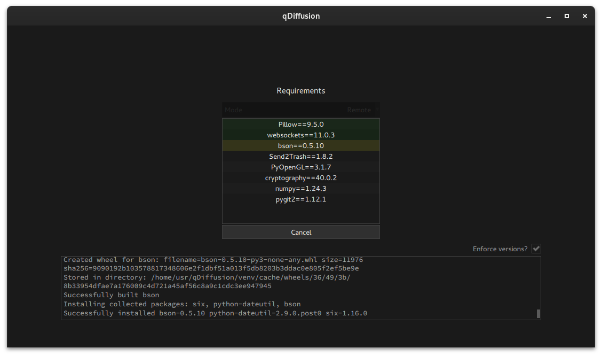Click the Requirements heading text
The image size is (602, 356).
pyautogui.click(x=300, y=91)
